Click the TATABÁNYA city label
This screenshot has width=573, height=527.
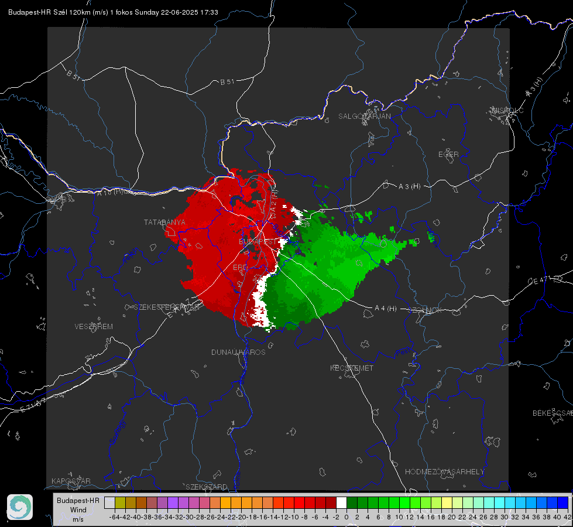[164, 223]
